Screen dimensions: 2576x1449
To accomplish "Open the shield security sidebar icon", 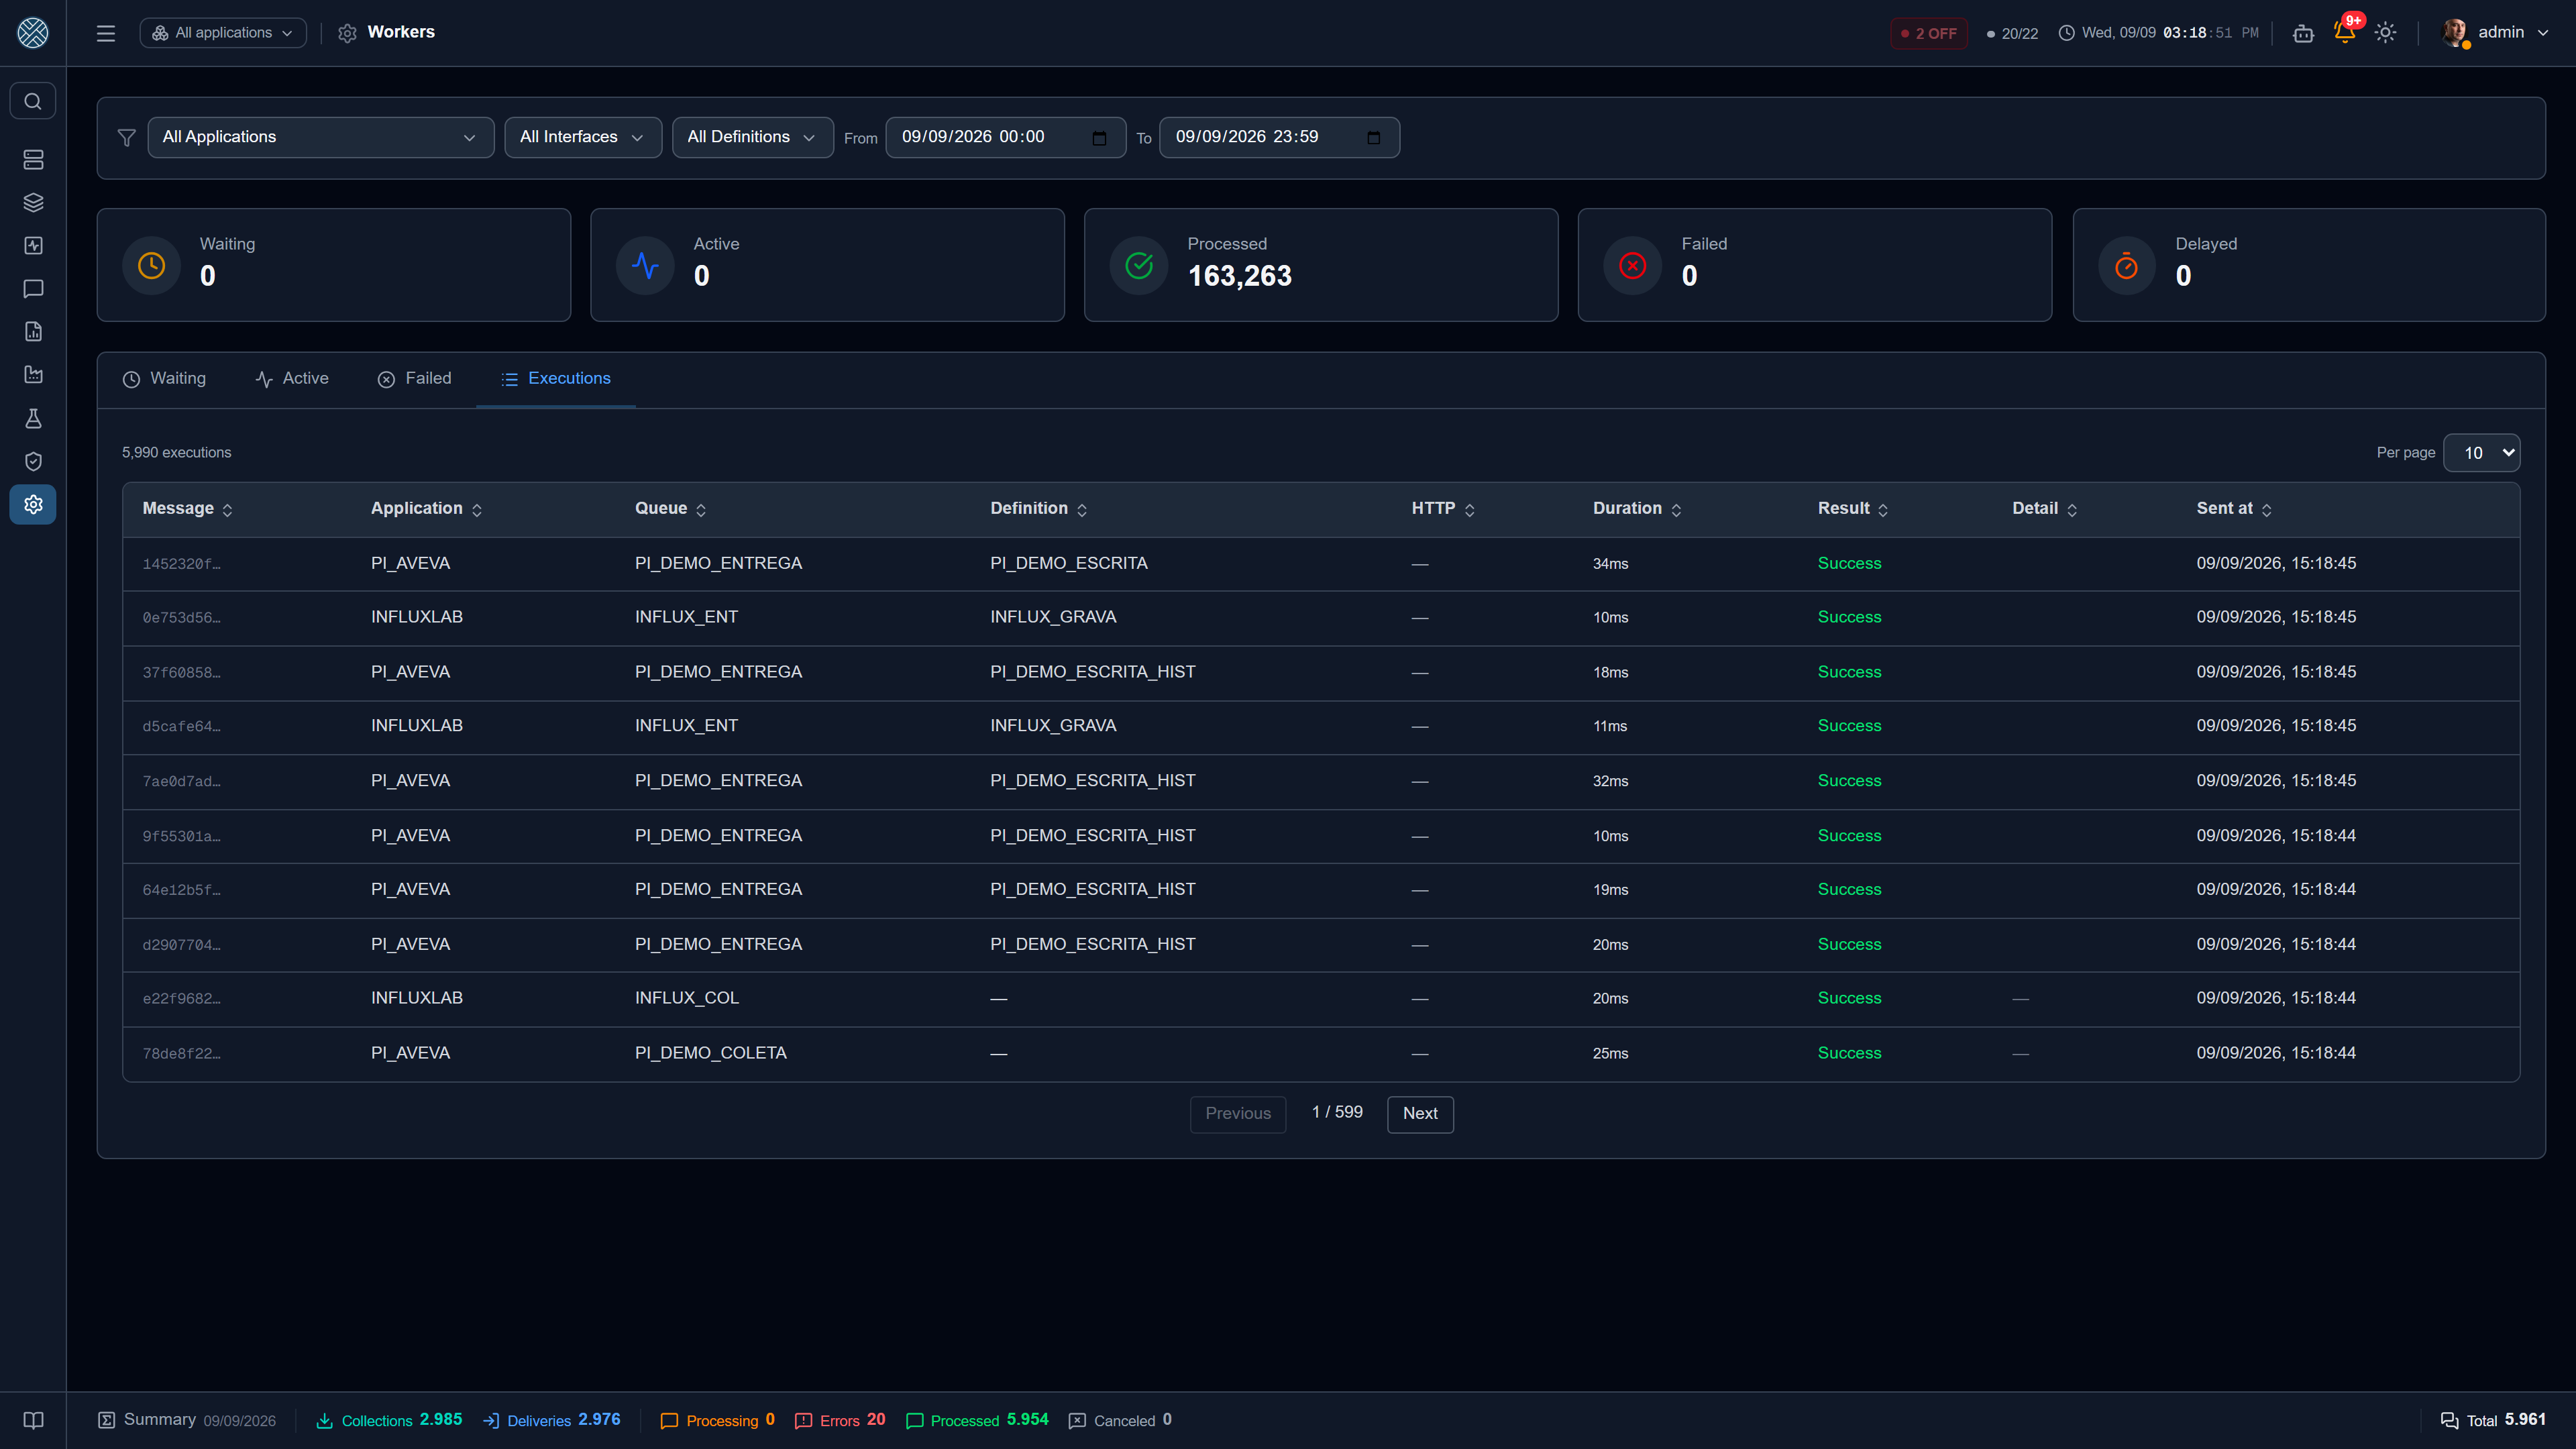I will [33, 461].
